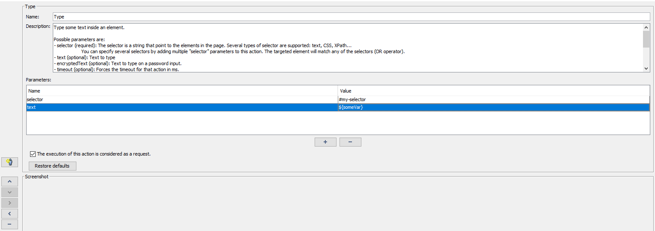The height and width of the screenshot is (231, 655).
Task: Click the move down arrow button
Action: (9, 192)
